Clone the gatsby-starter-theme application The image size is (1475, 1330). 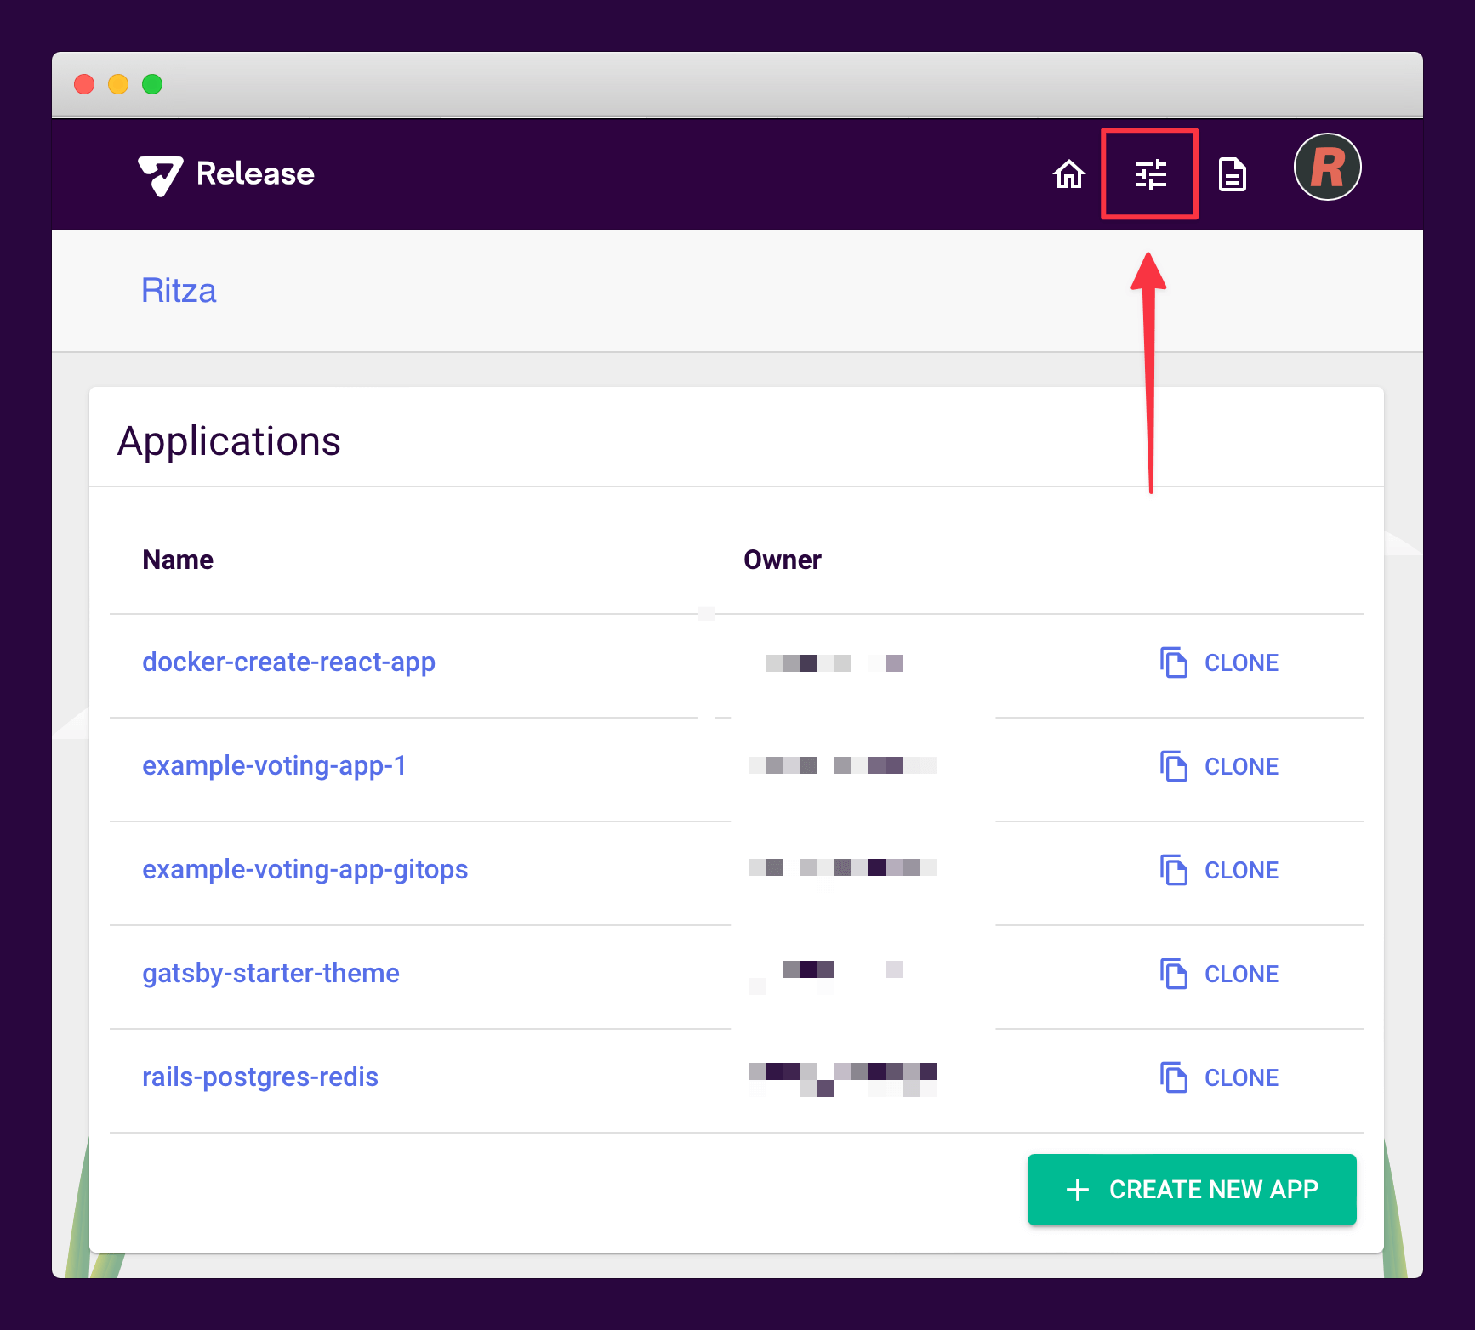[x=1220, y=974]
